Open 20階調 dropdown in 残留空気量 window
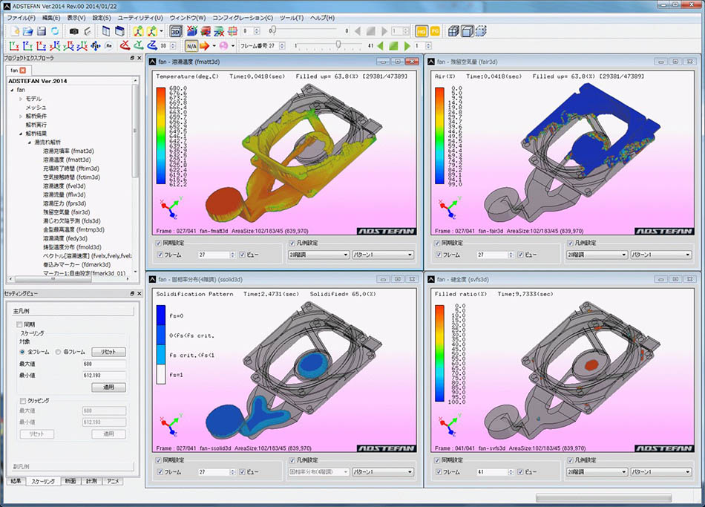 click(597, 255)
